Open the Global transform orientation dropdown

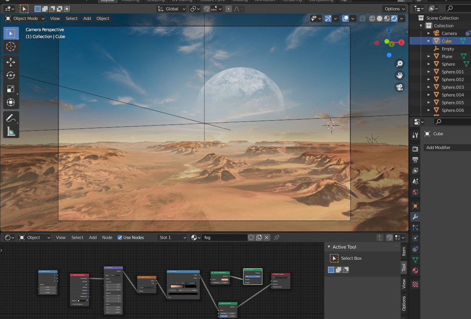coord(172,9)
